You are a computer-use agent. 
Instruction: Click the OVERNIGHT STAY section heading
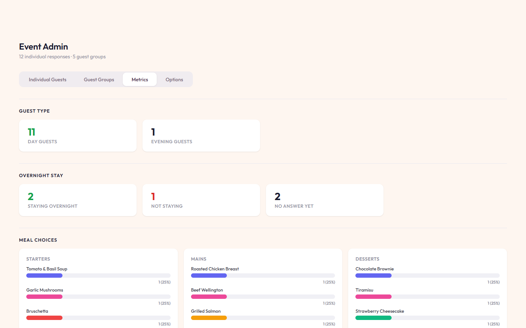[41, 175]
